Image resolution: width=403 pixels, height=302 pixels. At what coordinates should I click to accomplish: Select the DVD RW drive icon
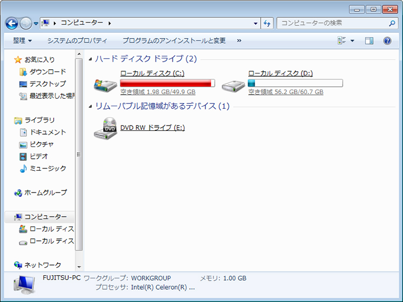(x=106, y=128)
